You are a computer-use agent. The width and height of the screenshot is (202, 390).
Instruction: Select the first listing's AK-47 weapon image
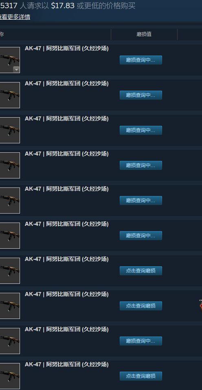(x=10, y=60)
